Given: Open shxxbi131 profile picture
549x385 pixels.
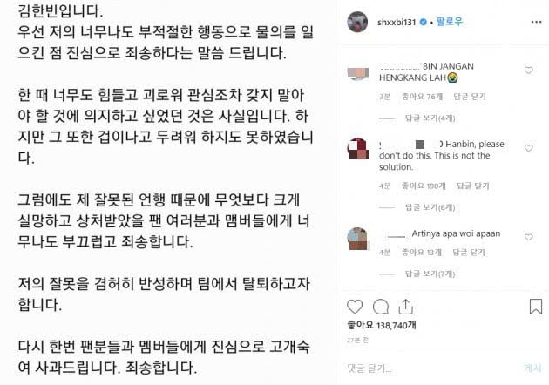Looking at the screenshot, I should coord(357,22).
